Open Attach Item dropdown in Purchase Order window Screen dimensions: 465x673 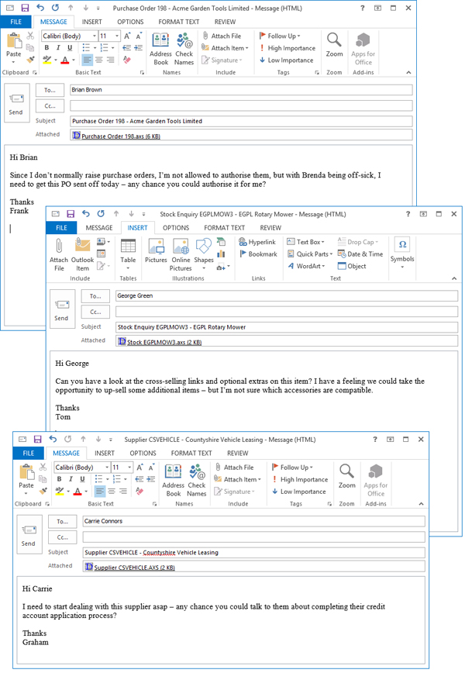pyautogui.click(x=225, y=48)
